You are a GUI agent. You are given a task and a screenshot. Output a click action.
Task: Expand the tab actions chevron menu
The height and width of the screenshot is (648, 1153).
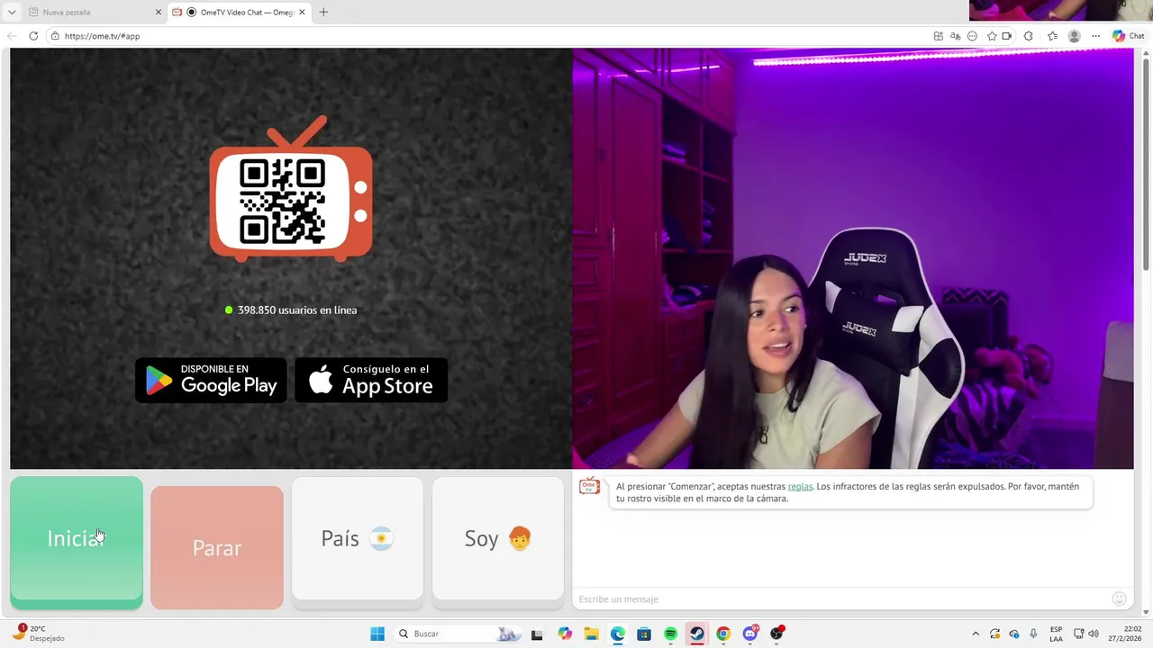pos(12,13)
